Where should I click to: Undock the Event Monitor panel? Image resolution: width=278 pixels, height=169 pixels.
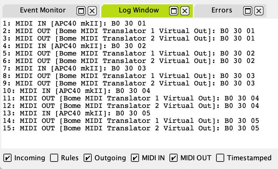pos(81,11)
